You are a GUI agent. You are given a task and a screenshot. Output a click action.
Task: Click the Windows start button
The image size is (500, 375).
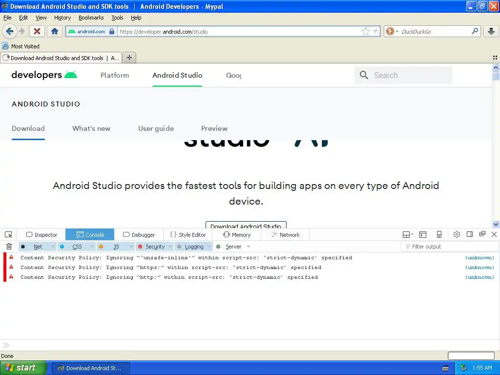pos(23,368)
